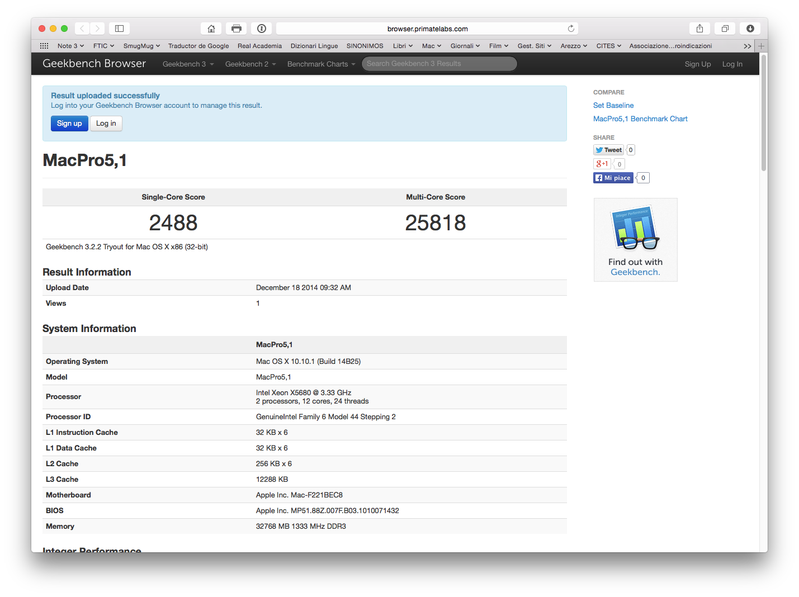This screenshot has width=799, height=597.
Task: Expand the Libri bookmarks folder
Action: pos(403,46)
